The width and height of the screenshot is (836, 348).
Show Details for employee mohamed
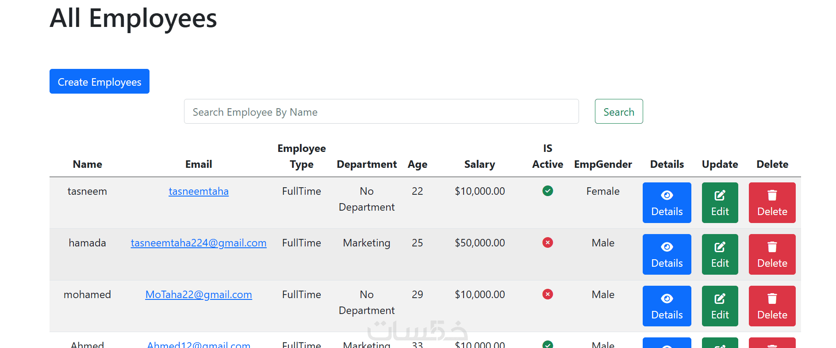pyautogui.click(x=667, y=306)
